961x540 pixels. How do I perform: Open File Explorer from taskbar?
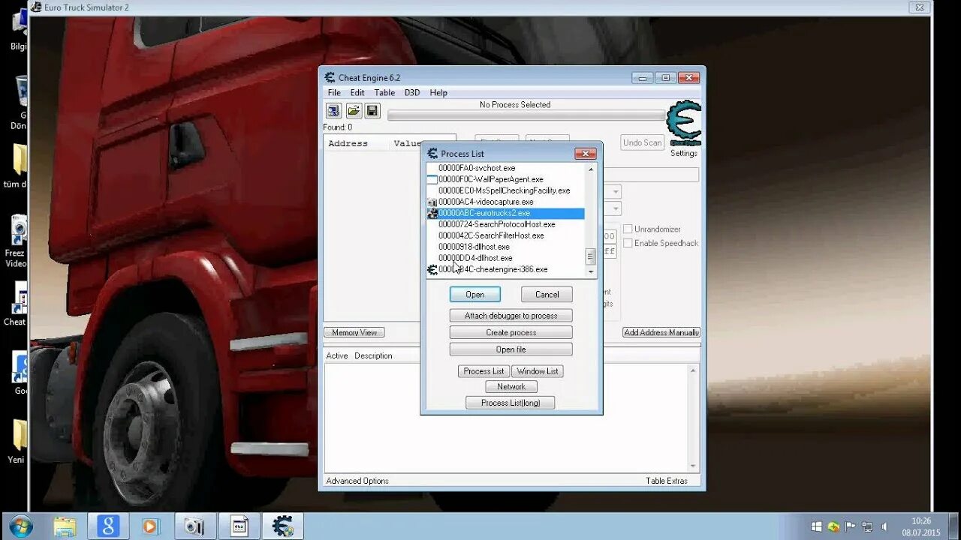tap(65, 526)
